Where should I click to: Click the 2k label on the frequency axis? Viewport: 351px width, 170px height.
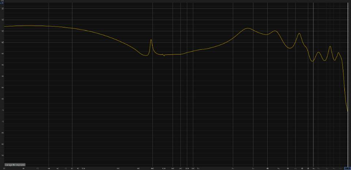(233, 169)
